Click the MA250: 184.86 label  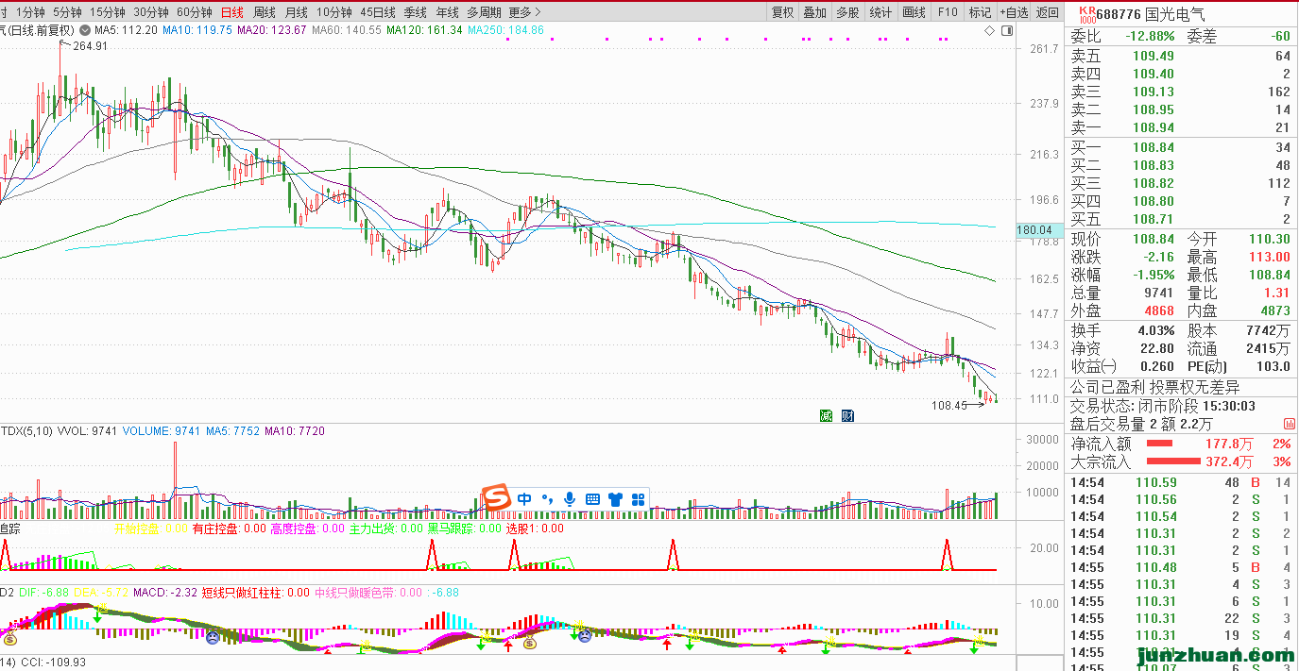pyautogui.click(x=506, y=30)
